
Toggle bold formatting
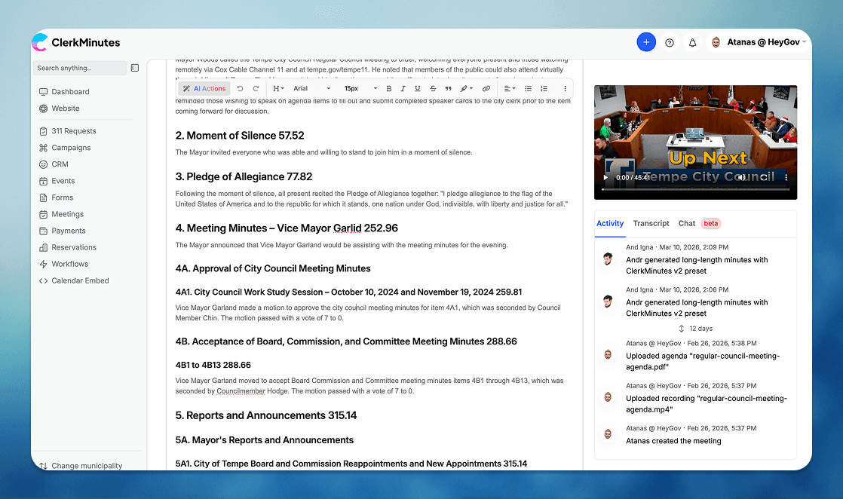tap(389, 89)
